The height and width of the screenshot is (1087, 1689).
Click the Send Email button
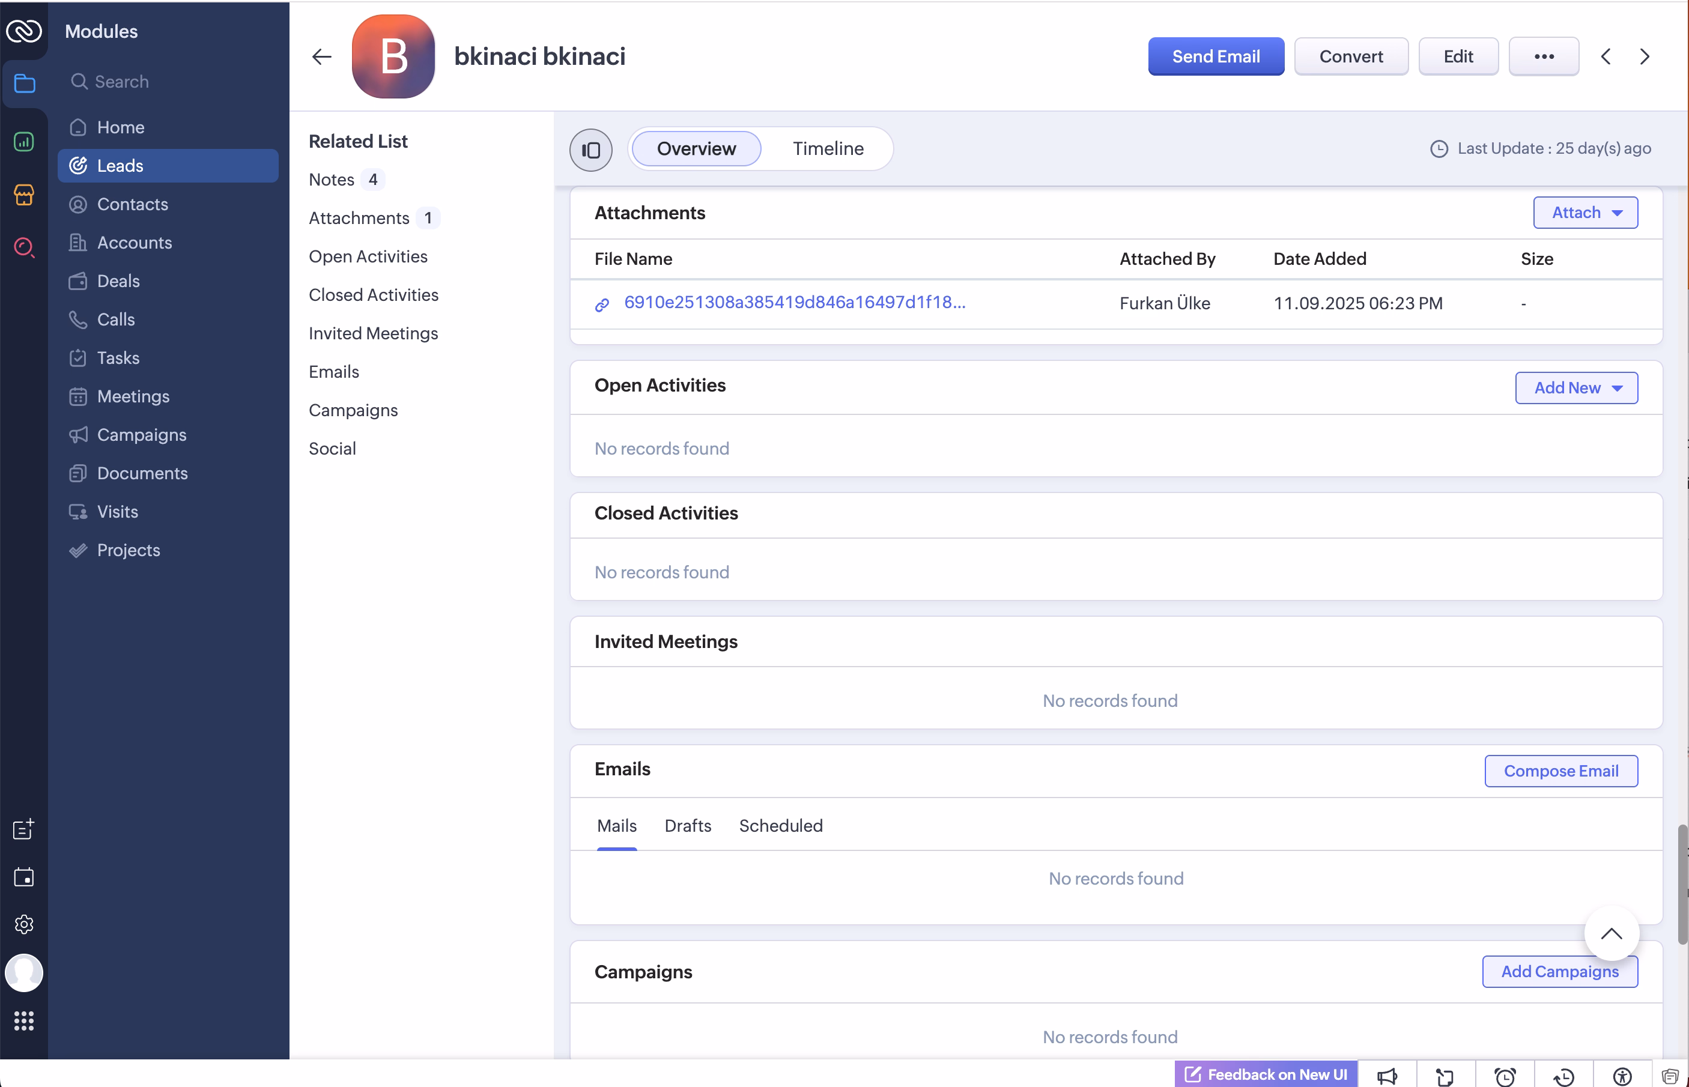coord(1216,56)
